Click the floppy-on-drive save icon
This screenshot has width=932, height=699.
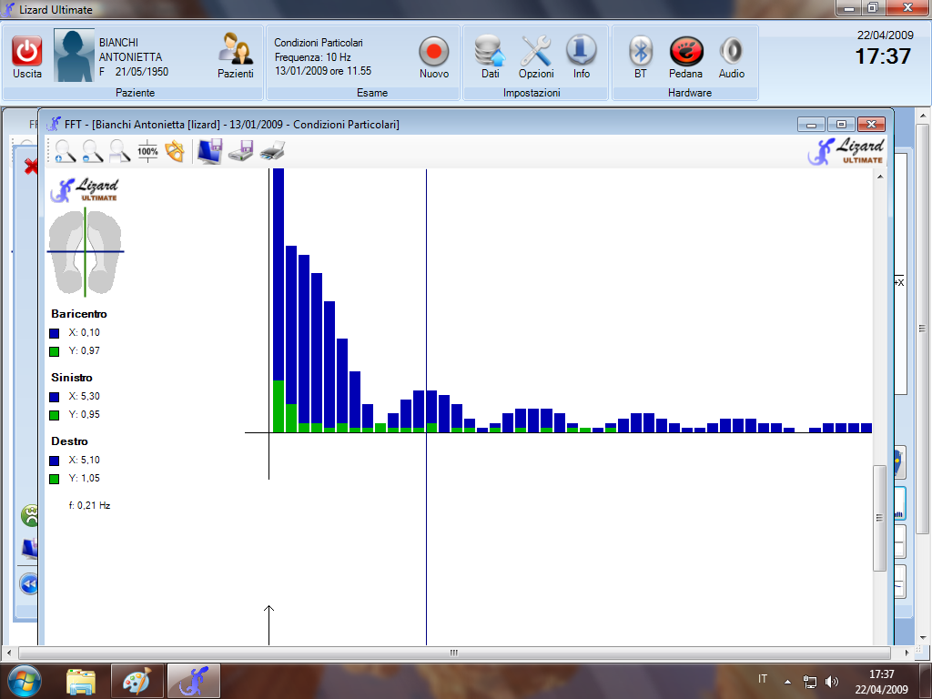click(x=240, y=151)
